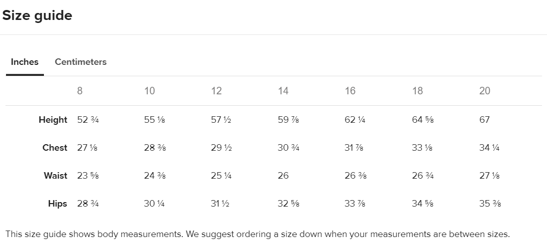Click the Hips row label
This screenshot has height=250, width=547.
57,204
